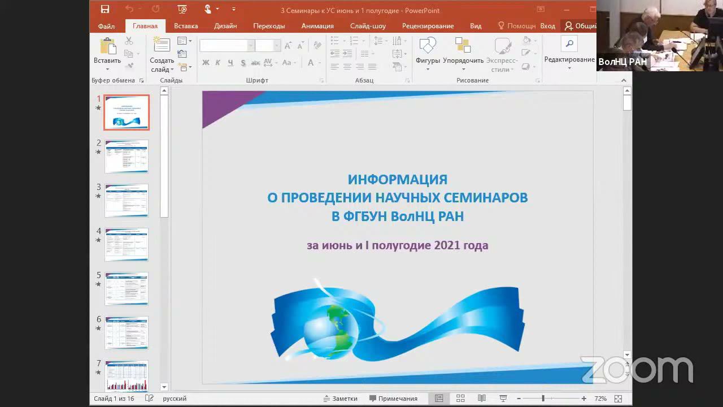Click the Cut scissors icon
The width and height of the screenshot is (723, 407).
point(129,41)
